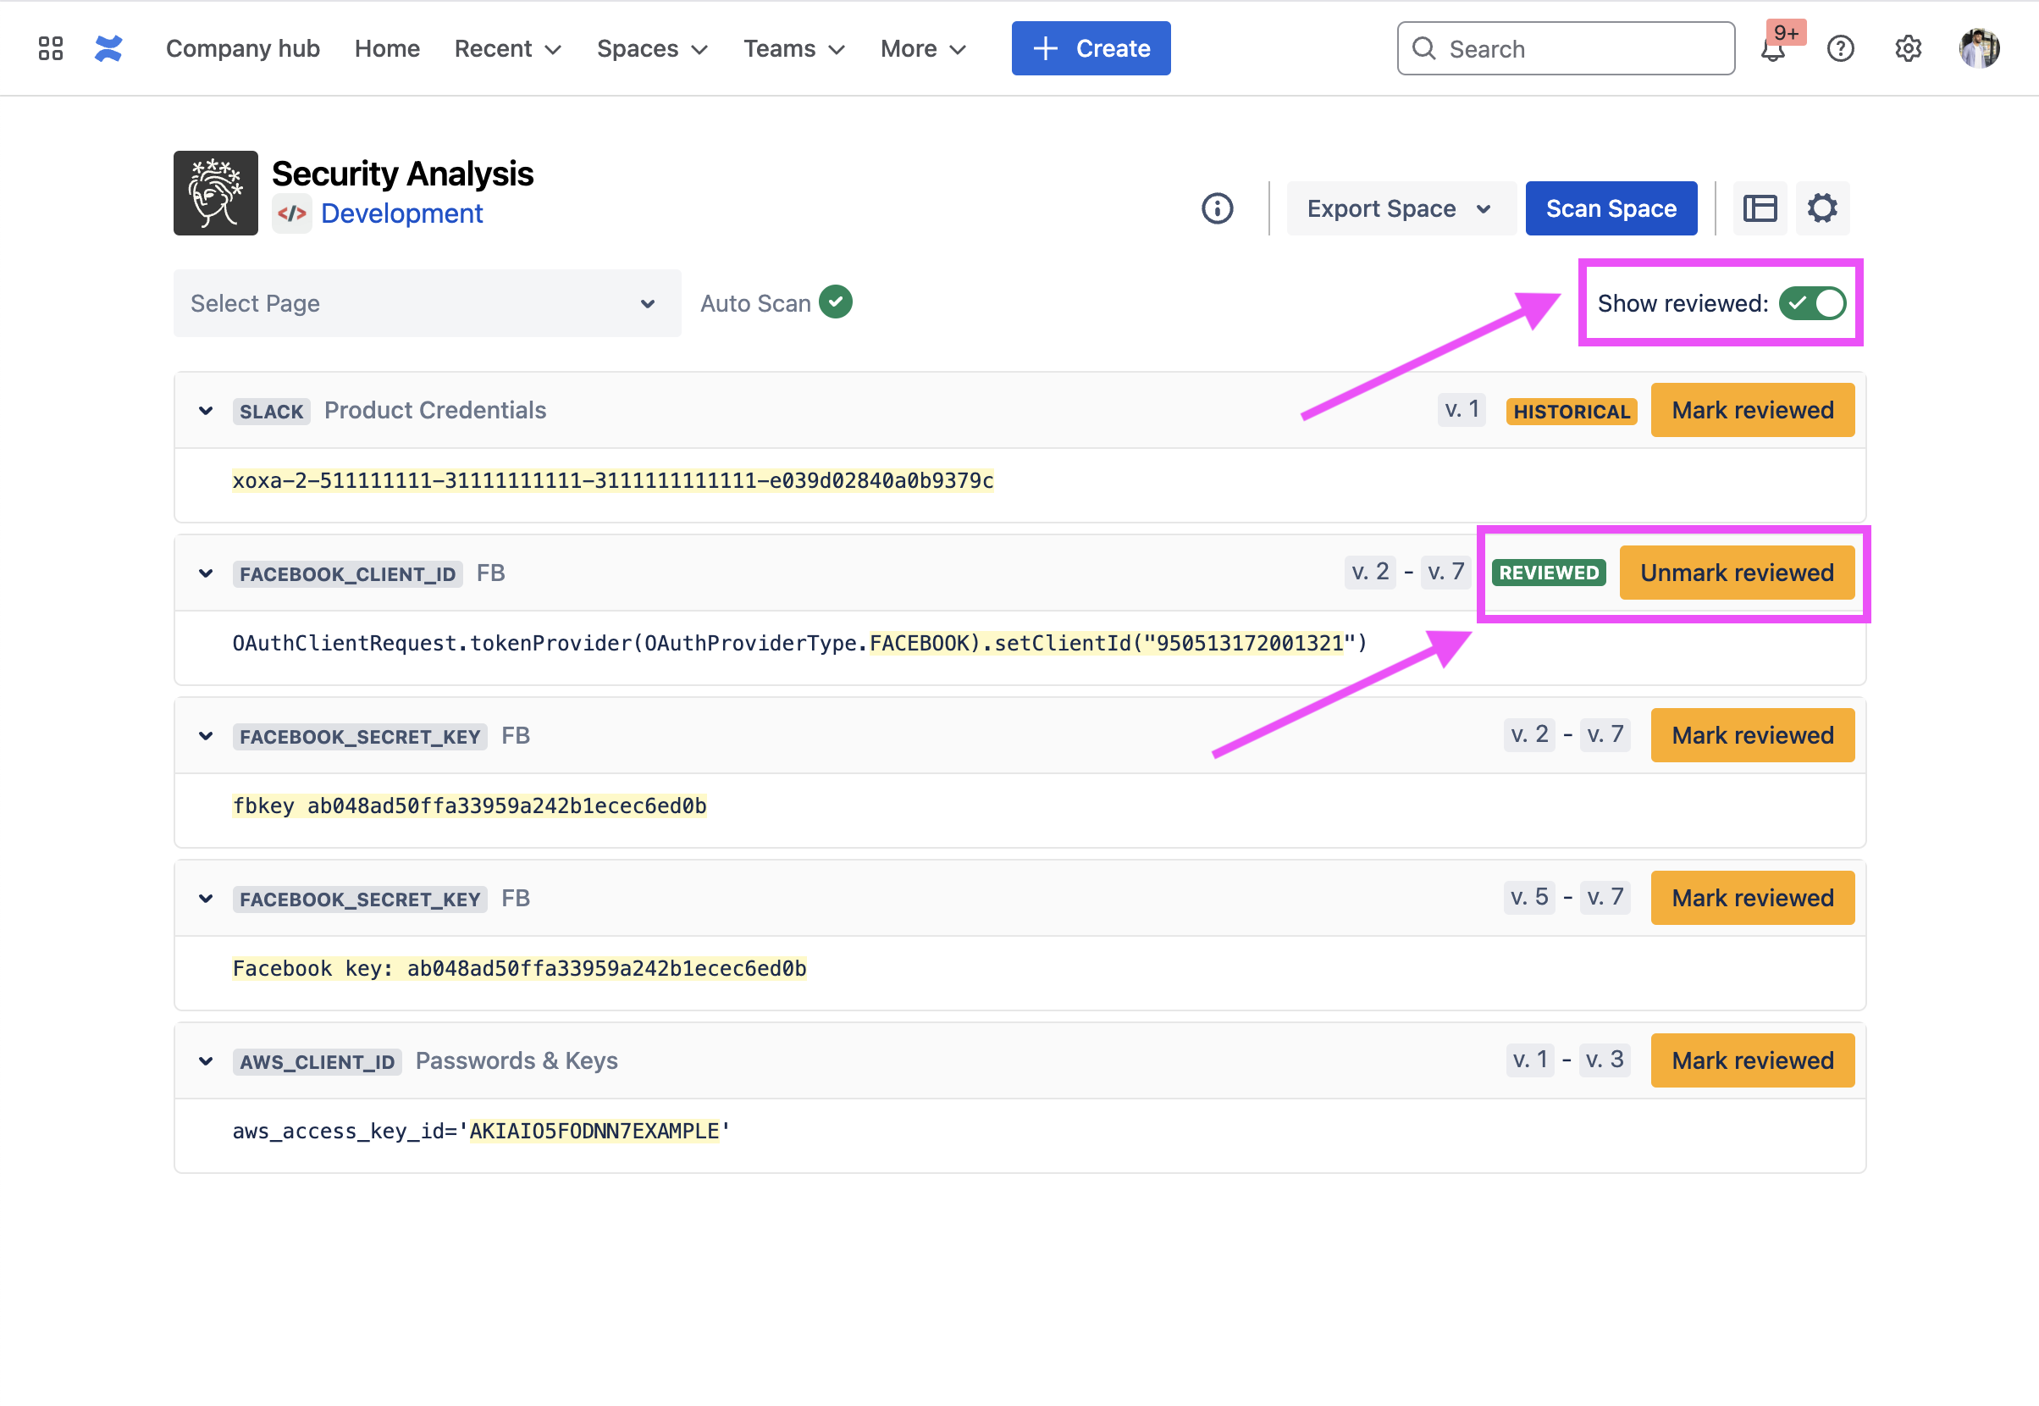
Task: Click the Auto Scan label
Action: [755, 304]
